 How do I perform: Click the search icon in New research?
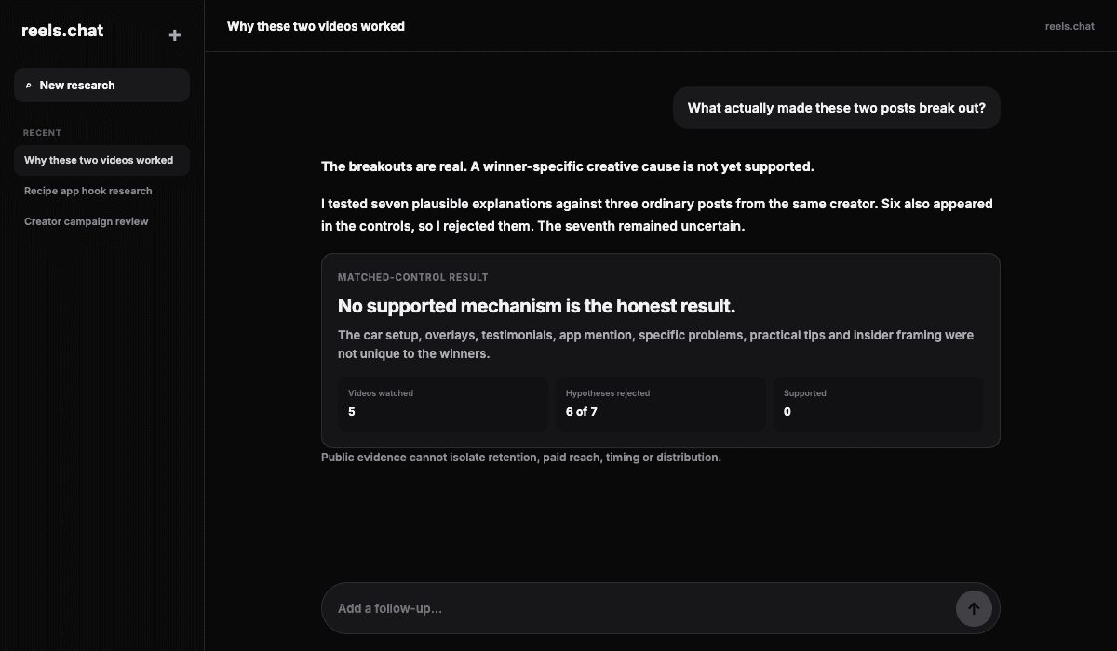[x=28, y=86]
